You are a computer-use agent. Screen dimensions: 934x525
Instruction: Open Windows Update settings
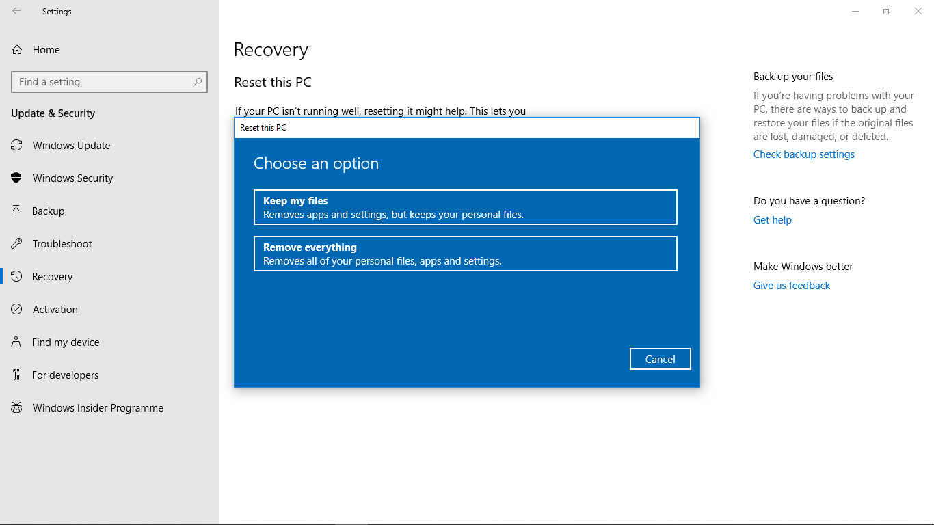[x=109, y=146]
